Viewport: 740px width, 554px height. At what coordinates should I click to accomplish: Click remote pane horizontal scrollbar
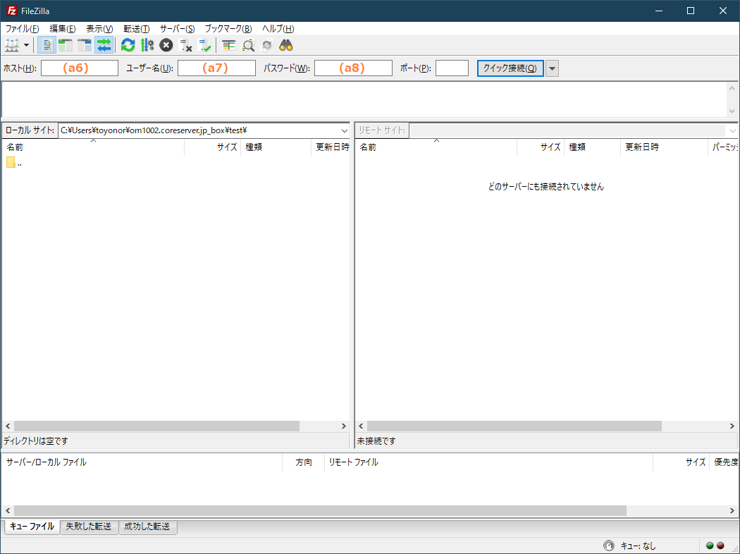coord(514,426)
